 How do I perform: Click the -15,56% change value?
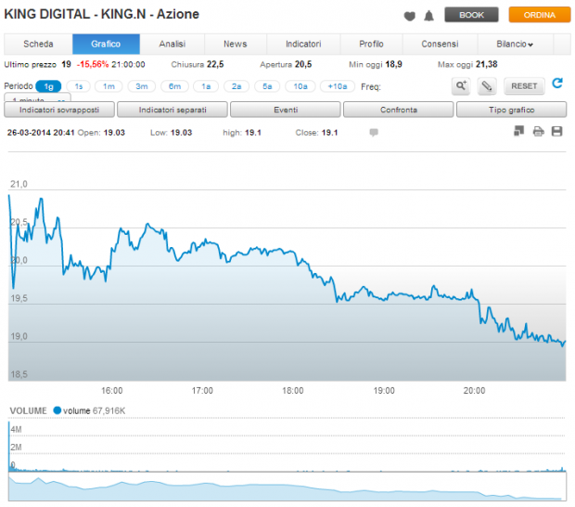pyautogui.click(x=93, y=65)
